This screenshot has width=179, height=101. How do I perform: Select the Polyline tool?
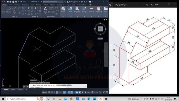[x=9, y=10]
